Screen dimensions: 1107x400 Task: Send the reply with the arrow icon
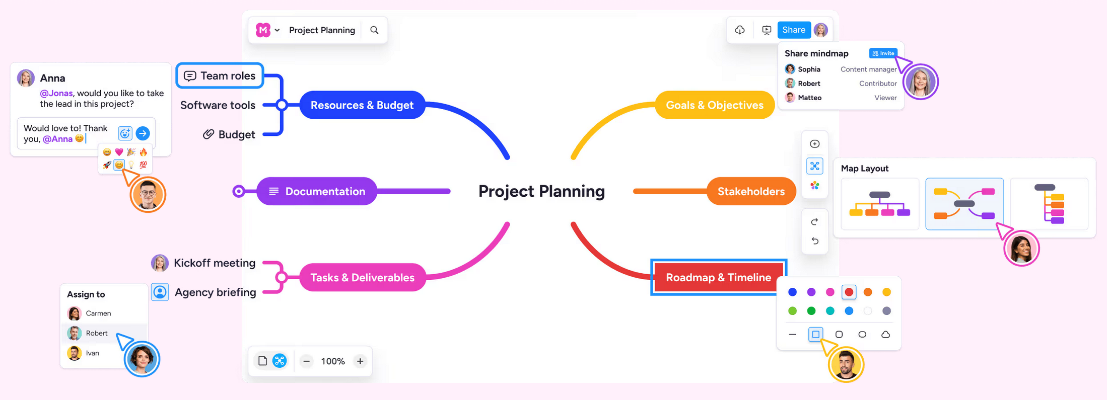click(143, 133)
